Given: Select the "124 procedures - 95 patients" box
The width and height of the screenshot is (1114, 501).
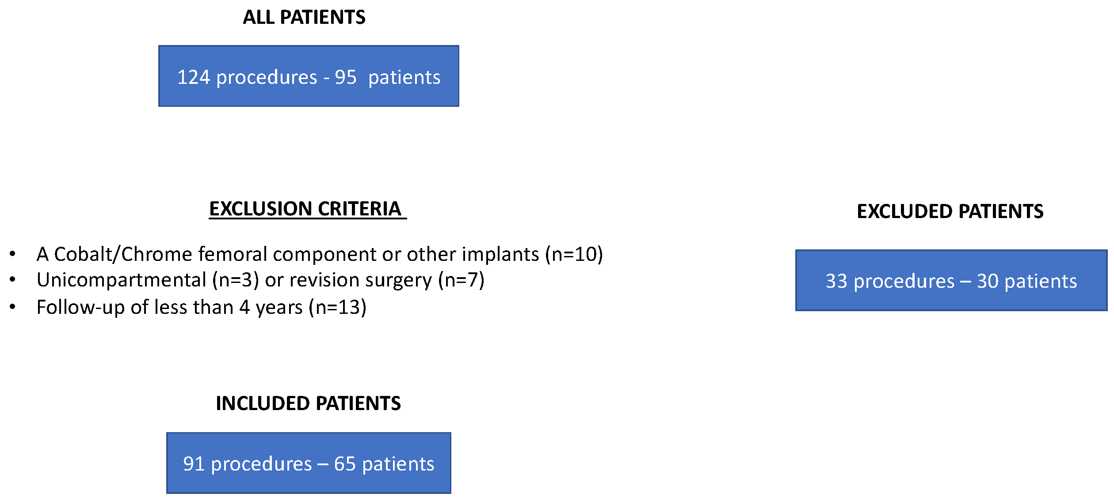Looking at the screenshot, I should coord(309,76).
